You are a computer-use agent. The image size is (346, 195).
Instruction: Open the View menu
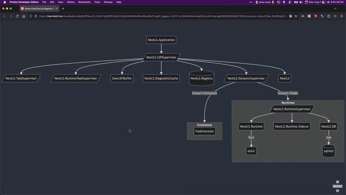click(x=61, y=2)
